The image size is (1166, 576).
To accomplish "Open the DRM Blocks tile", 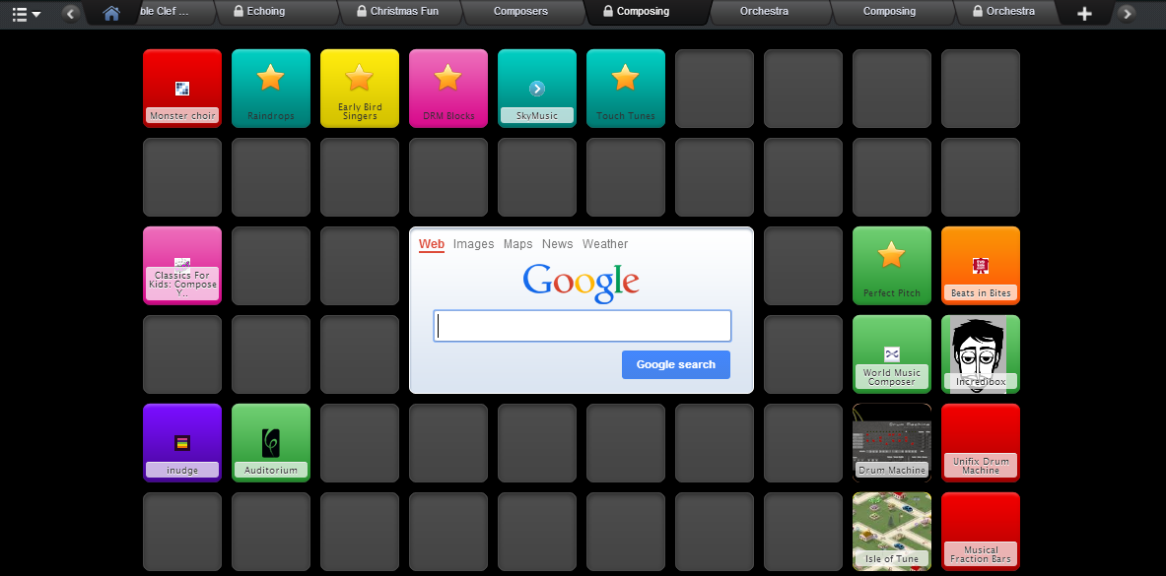I will (448, 89).
